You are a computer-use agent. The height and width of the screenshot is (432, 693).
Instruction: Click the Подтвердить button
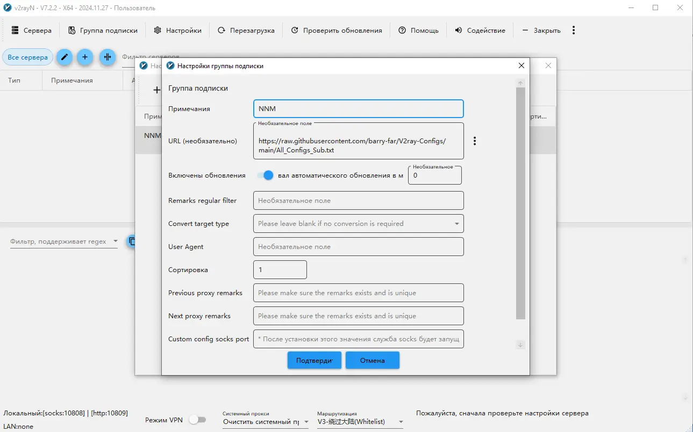coord(315,361)
